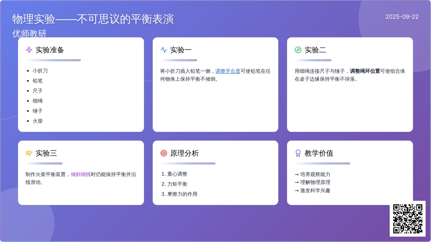Screen dimensions: 431x242
Task: Click the subtitle 优师教研
Action: coord(29,34)
